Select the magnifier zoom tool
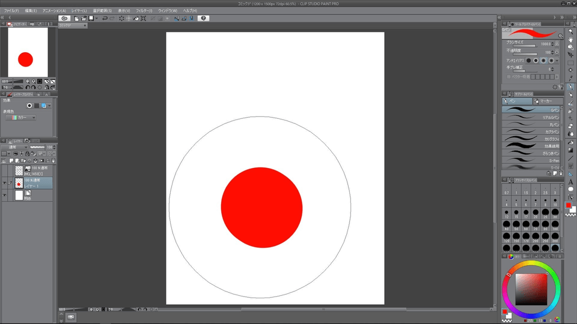 570,31
